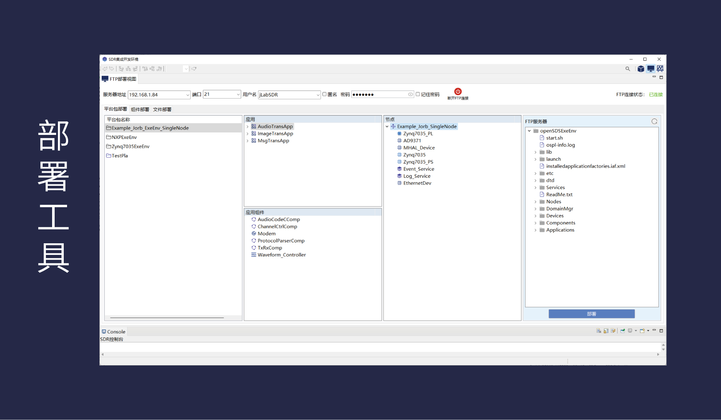Switch to the 文件部署 tab
The image size is (721, 420).
click(162, 109)
